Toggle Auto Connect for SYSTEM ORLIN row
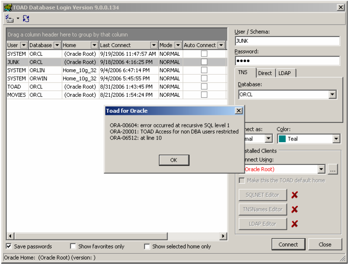The width and height of the screenshot is (349, 265). click(x=204, y=70)
